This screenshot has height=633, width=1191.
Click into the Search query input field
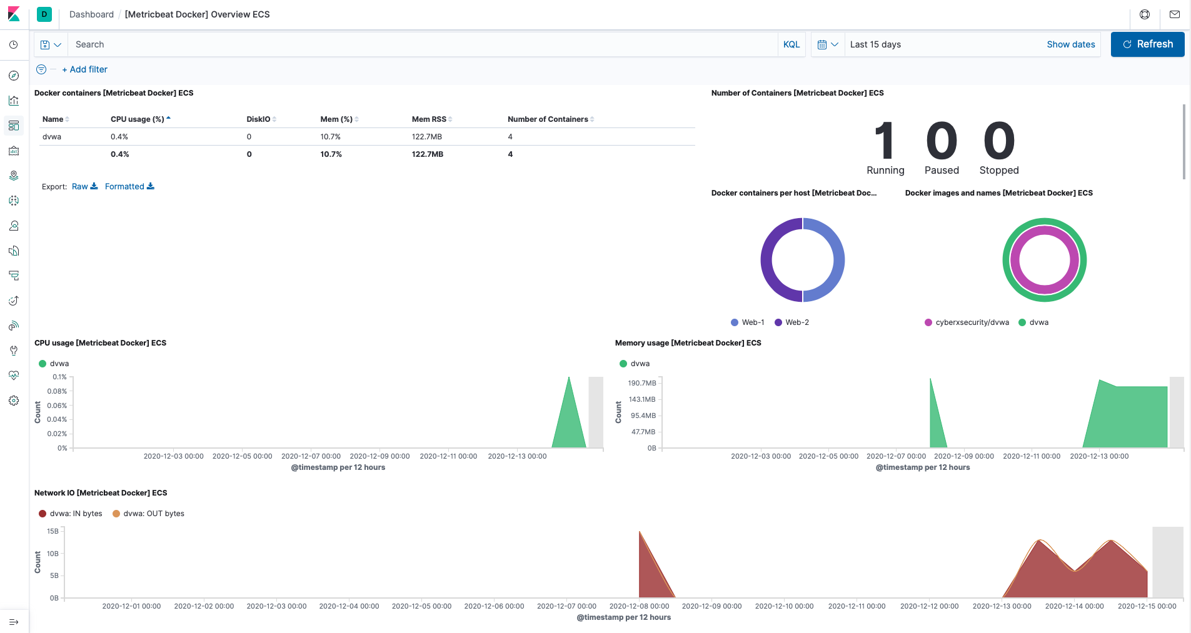click(x=423, y=44)
